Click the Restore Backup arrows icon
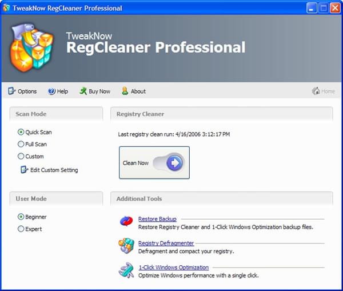The width and height of the screenshot is (343, 291). click(x=126, y=221)
